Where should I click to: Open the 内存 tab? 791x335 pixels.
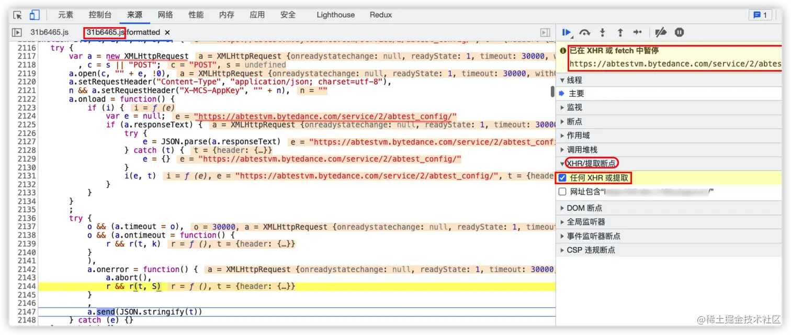coord(227,15)
